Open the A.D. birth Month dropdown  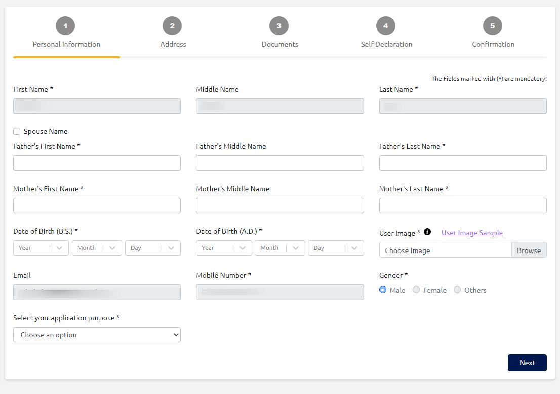coord(280,248)
